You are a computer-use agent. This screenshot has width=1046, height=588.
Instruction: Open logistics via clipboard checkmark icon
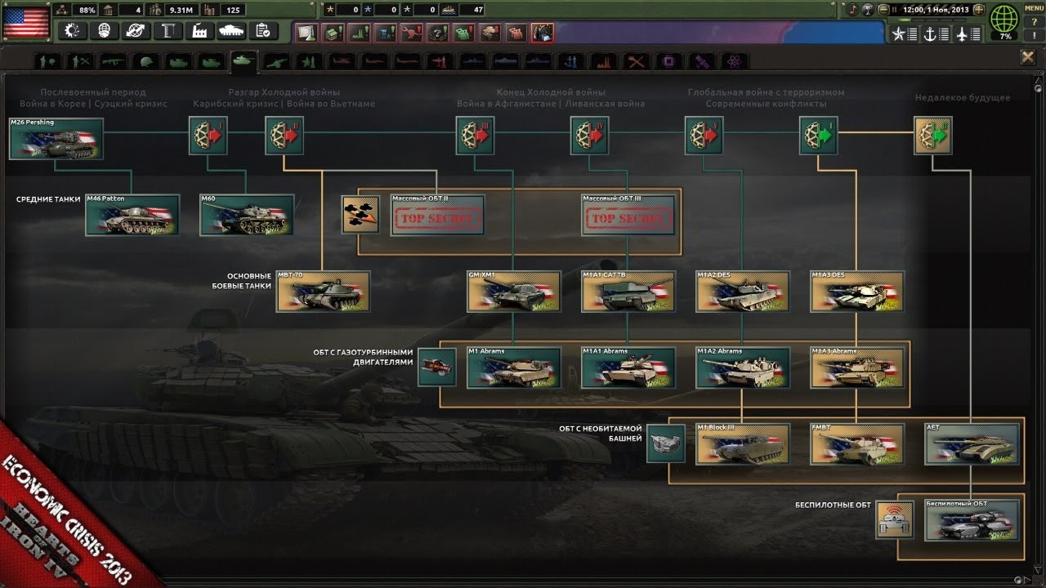tap(263, 31)
